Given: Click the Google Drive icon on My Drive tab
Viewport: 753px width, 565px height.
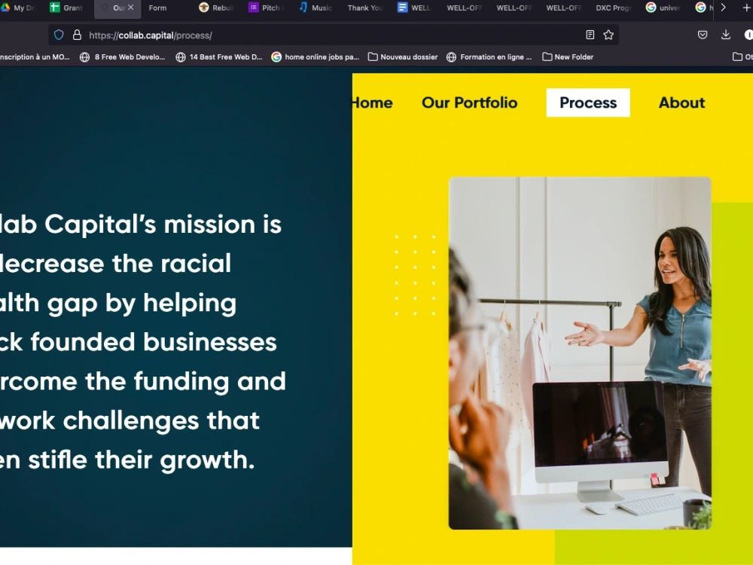Looking at the screenshot, I should [6, 8].
